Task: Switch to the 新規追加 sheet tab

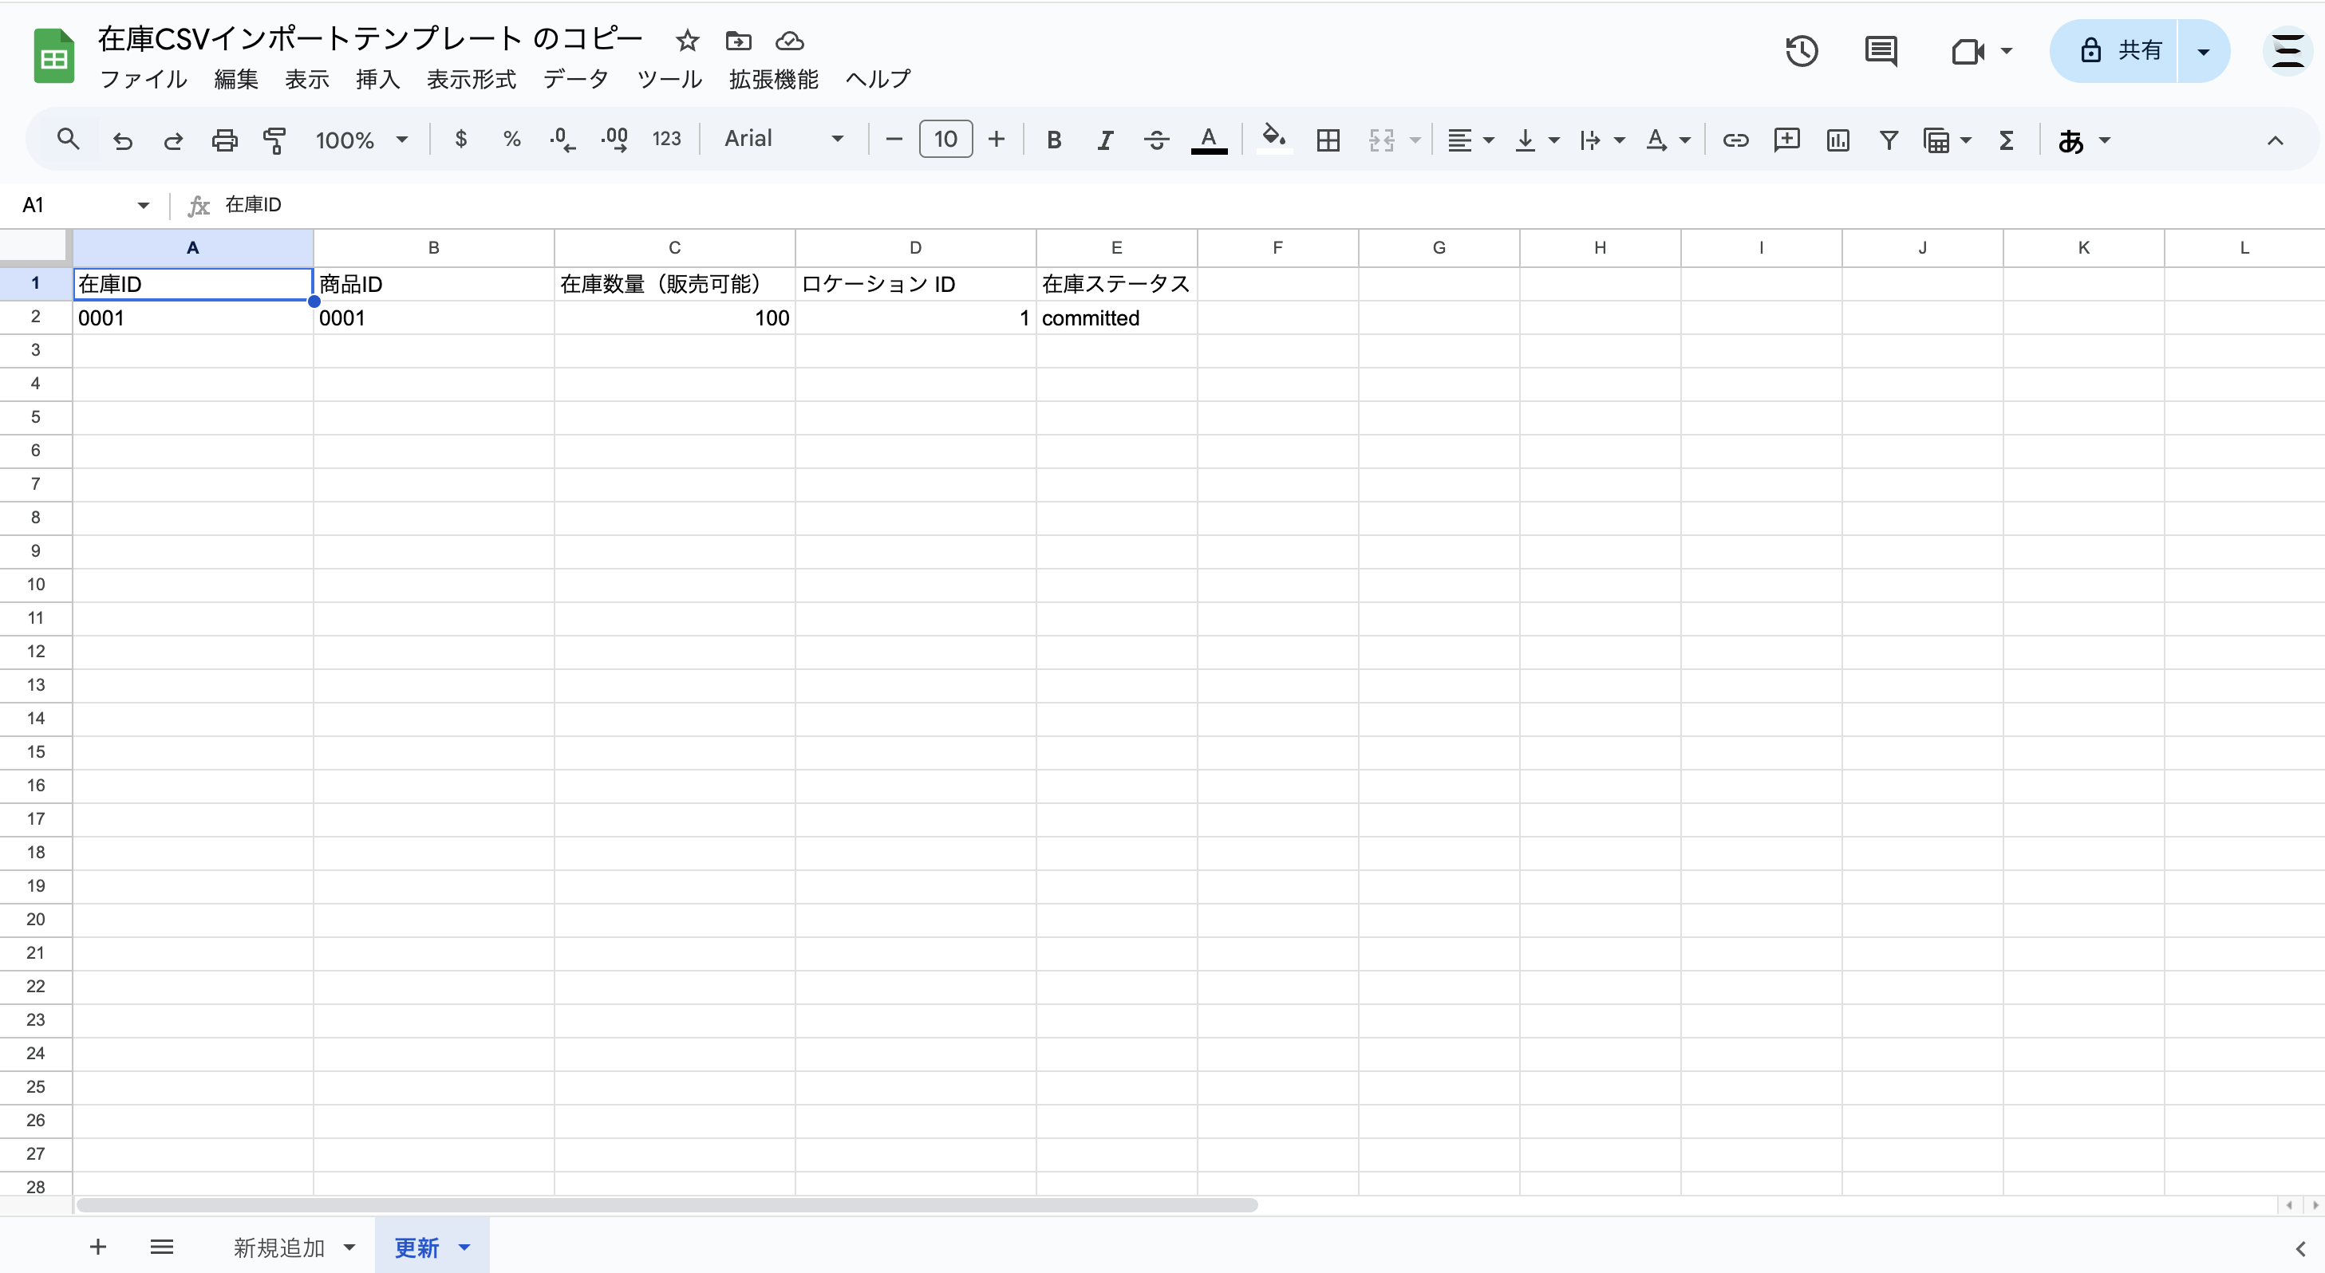Action: (x=279, y=1247)
